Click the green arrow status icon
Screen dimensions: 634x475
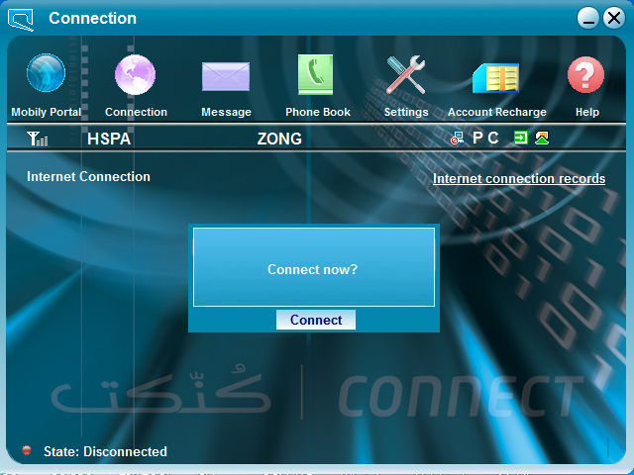(521, 138)
